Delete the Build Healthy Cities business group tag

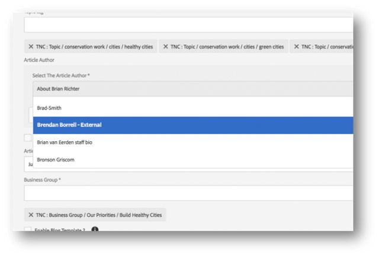tap(31, 214)
